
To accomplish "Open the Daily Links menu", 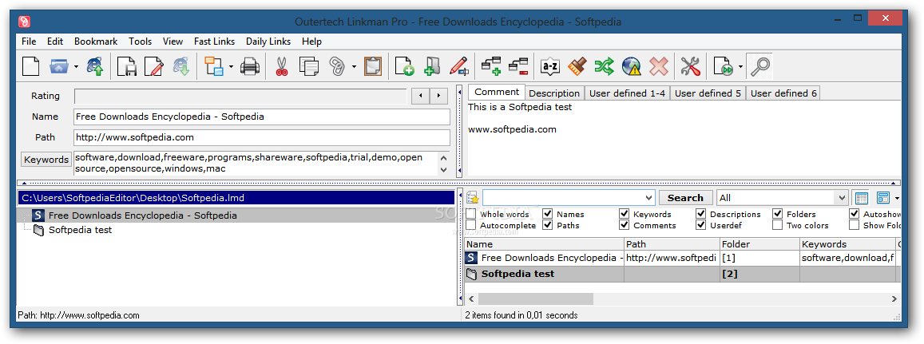I will pyautogui.click(x=268, y=42).
